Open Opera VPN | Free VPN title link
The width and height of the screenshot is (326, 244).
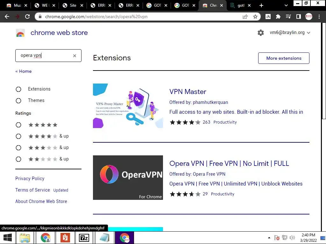tap(229, 164)
